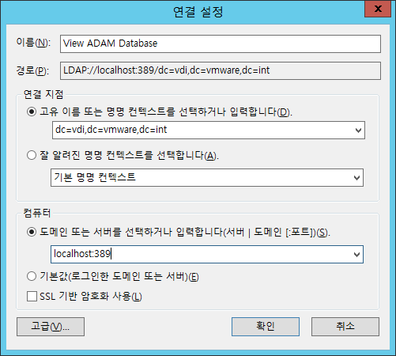Viewport: 396px width, 356px height.
Task: Open the dropdown arrow of the dc=vdi,dc=vmware,dc=int combo
Action: [358, 130]
